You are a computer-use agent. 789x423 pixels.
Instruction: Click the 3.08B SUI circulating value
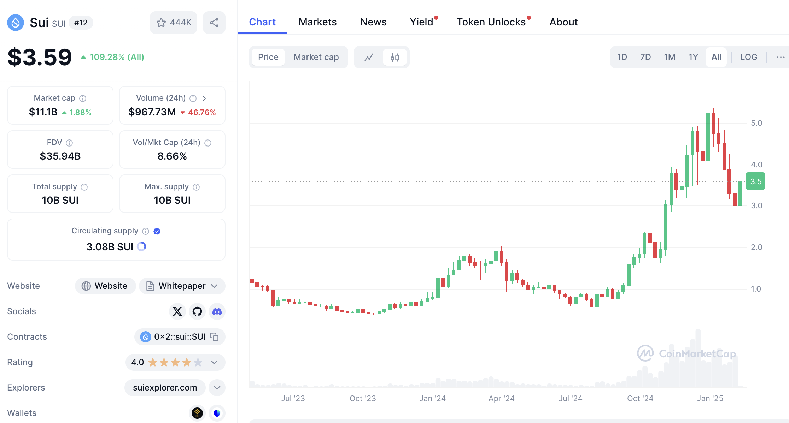[110, 247]
